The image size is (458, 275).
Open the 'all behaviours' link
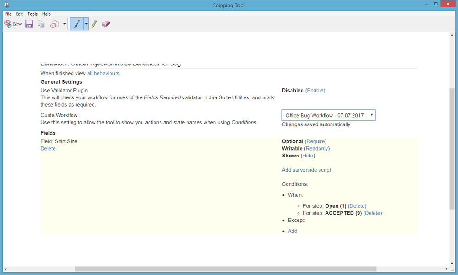104,74
